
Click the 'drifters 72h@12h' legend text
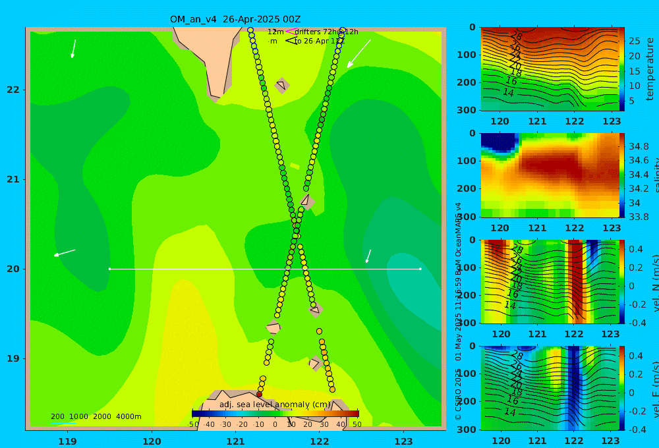327,32
